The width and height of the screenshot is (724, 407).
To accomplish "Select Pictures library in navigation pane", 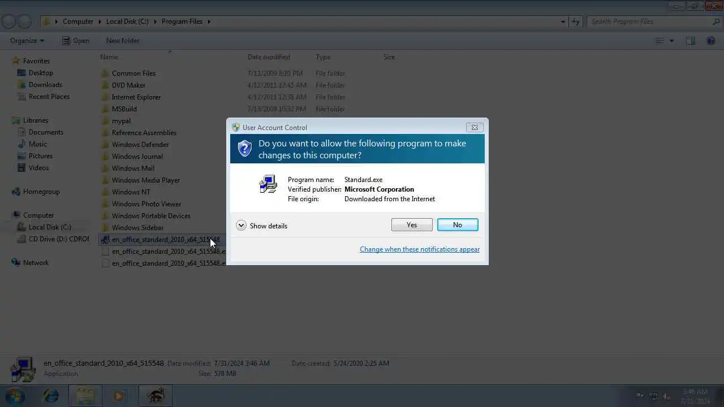I will pyautogui.click(x=41, y=156).
